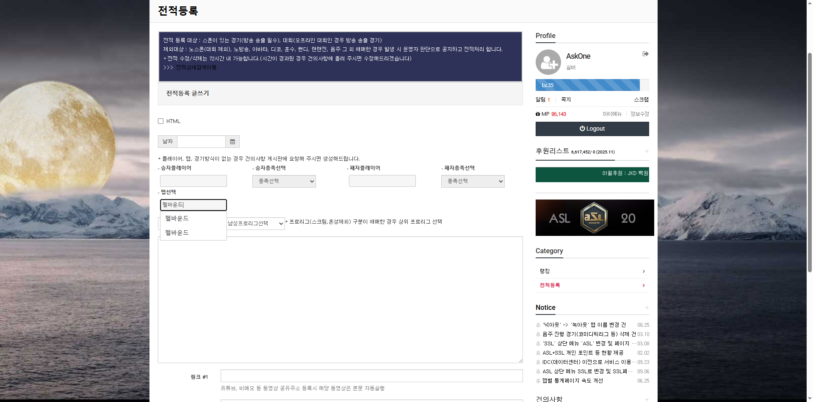Enable the HTML checkbox
The image size is (813, 402).
[161, 121]
